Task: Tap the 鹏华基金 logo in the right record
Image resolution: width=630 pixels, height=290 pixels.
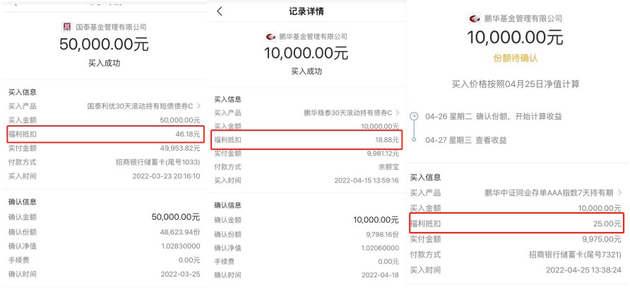Action: 475,18
